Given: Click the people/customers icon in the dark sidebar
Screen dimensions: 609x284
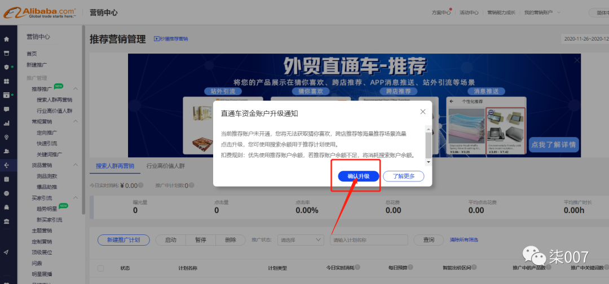Looking at the screenshot, I should tap(6, 152).
